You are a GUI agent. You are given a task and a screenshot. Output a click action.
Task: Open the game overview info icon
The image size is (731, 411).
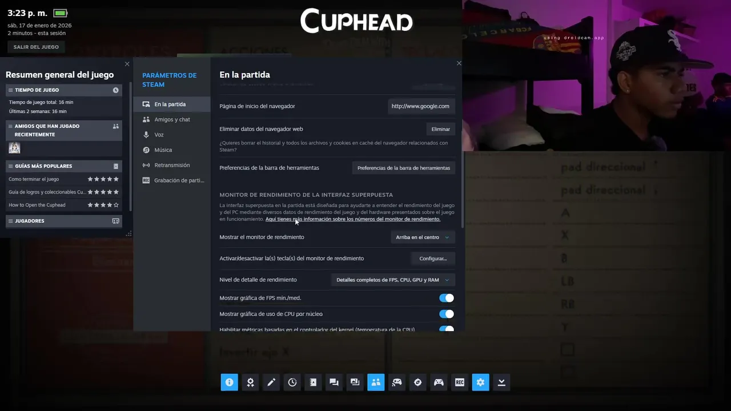pos(229,382)
